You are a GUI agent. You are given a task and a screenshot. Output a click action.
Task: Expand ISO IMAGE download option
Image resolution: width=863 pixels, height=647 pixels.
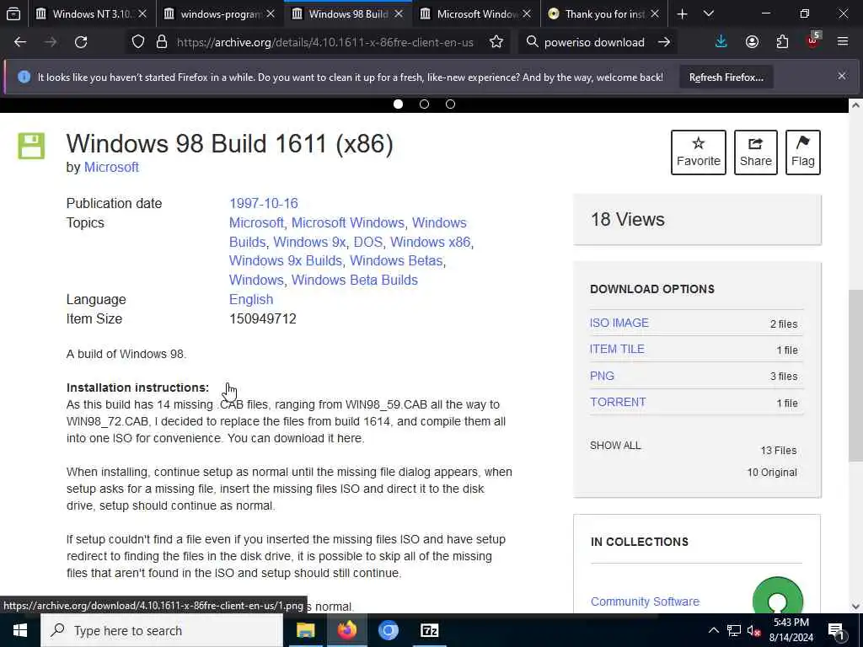coord(619,323)
